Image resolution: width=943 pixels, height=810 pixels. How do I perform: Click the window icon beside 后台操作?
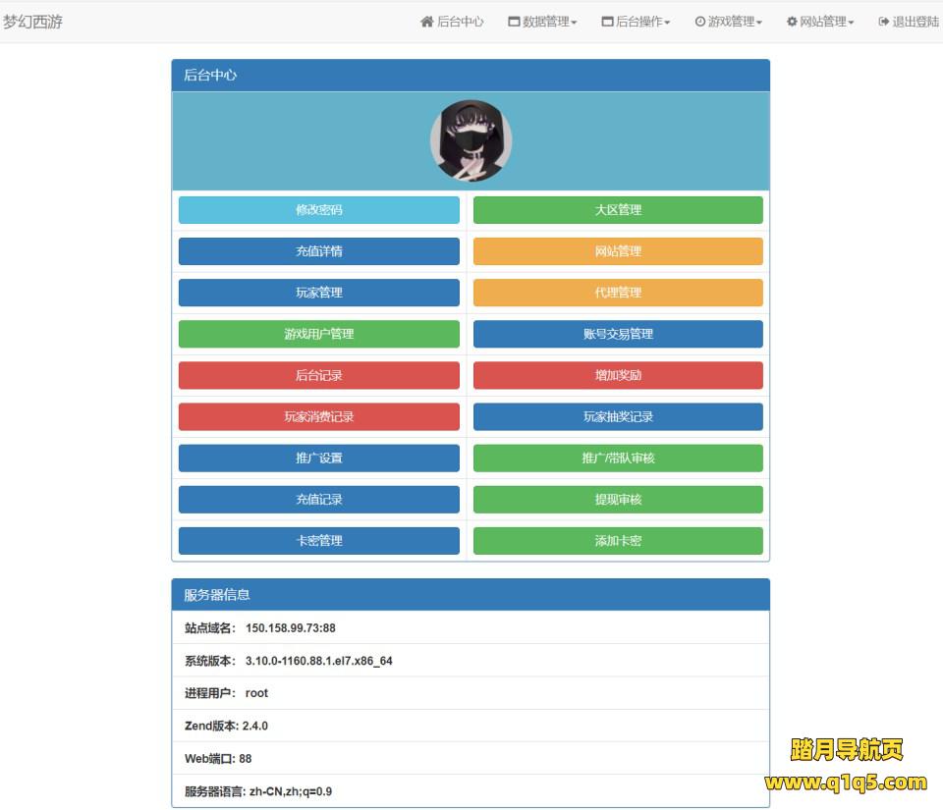click(607, 22)
